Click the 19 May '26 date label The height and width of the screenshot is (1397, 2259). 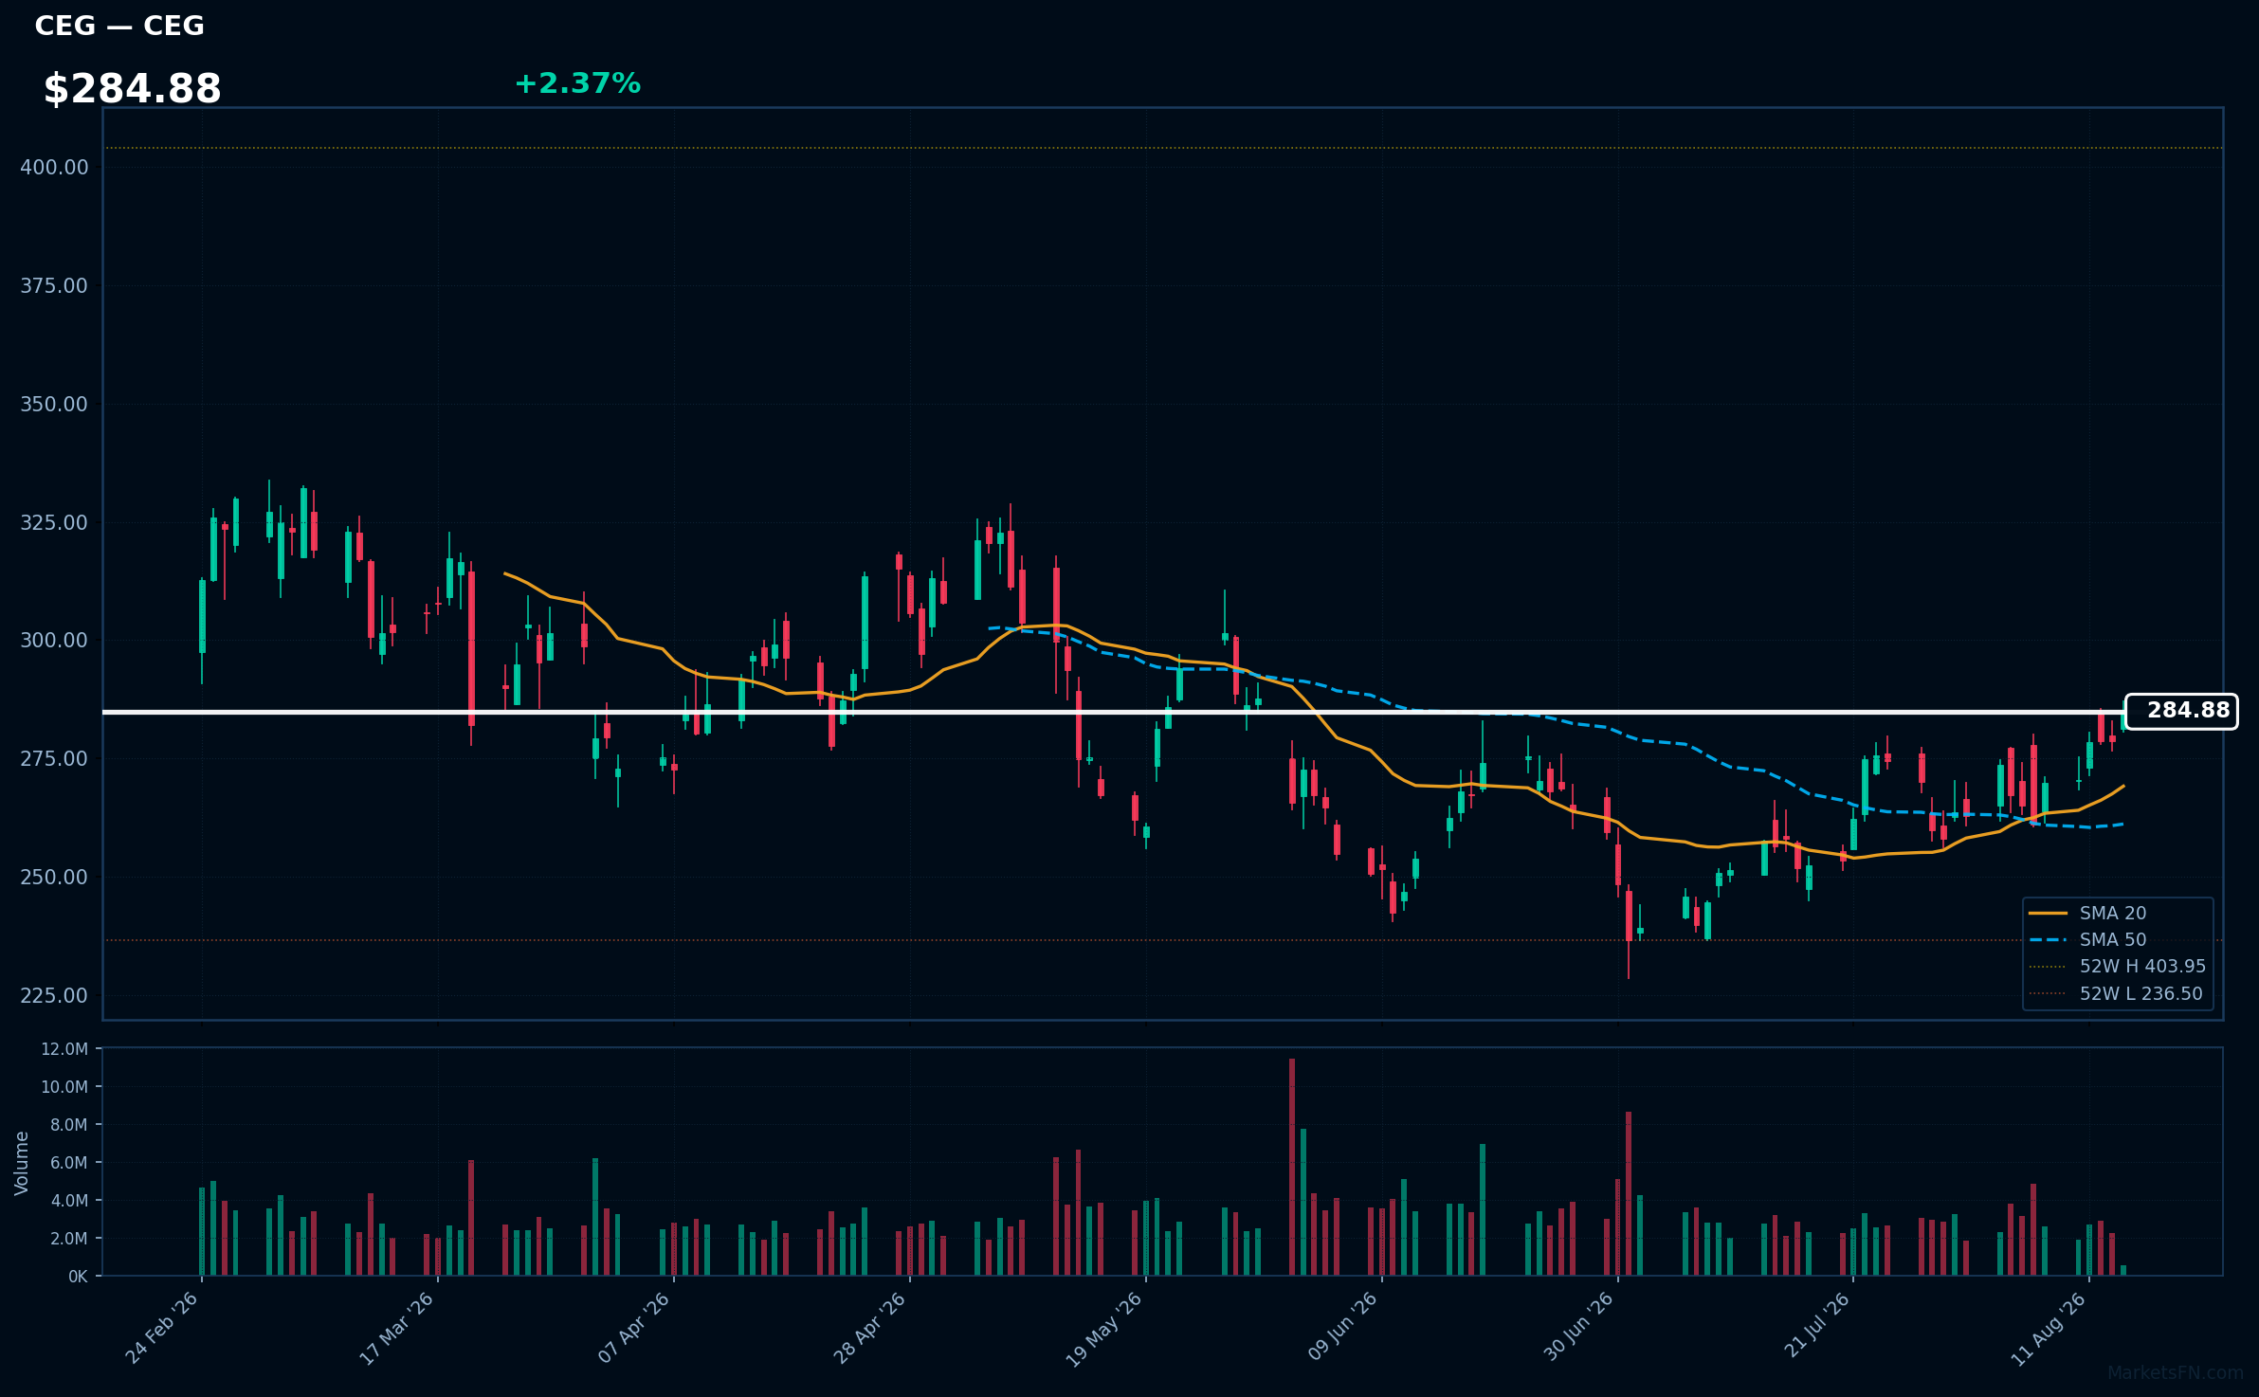coord(1105,1328)
